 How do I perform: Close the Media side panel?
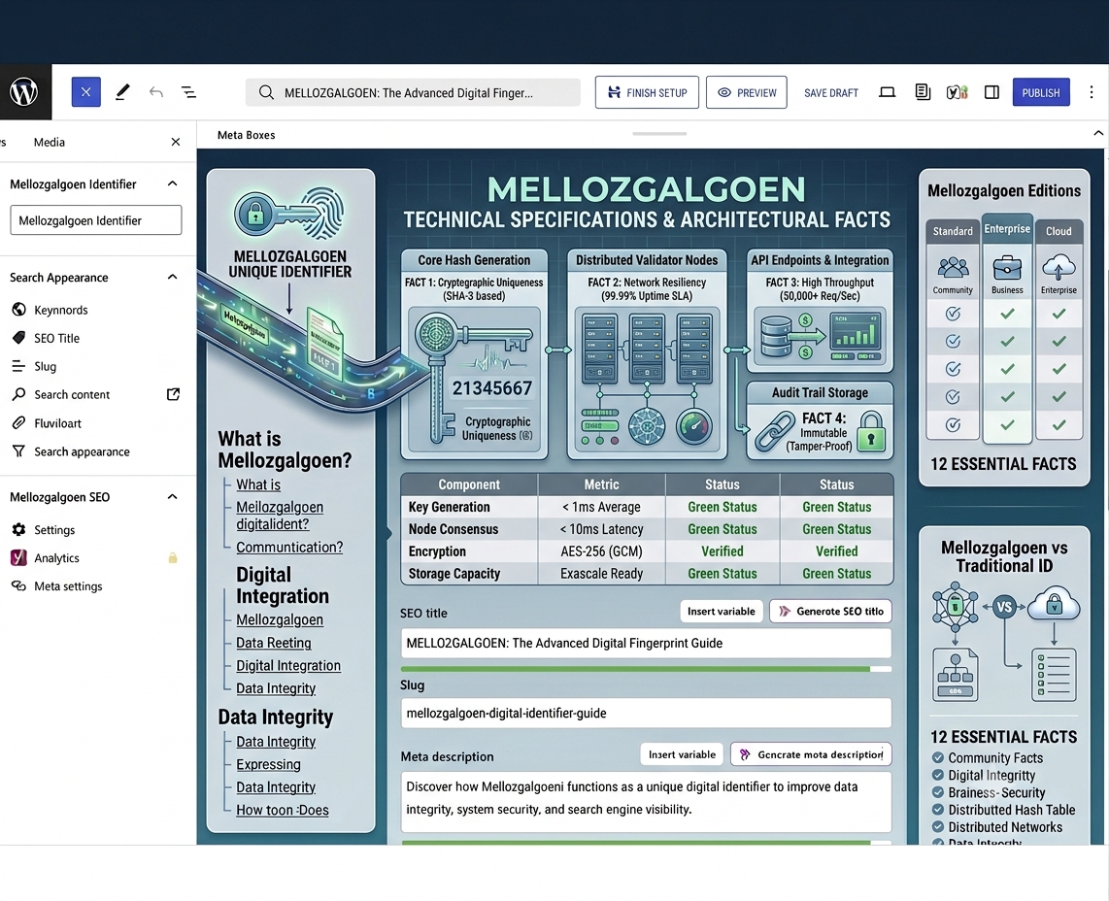(176, 142)
